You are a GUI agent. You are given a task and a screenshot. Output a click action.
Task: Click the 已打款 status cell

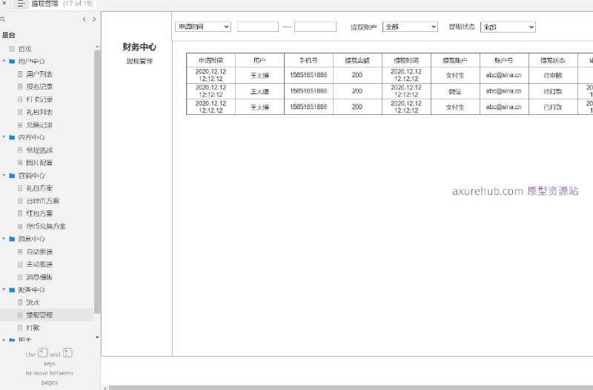click(553, 107)
